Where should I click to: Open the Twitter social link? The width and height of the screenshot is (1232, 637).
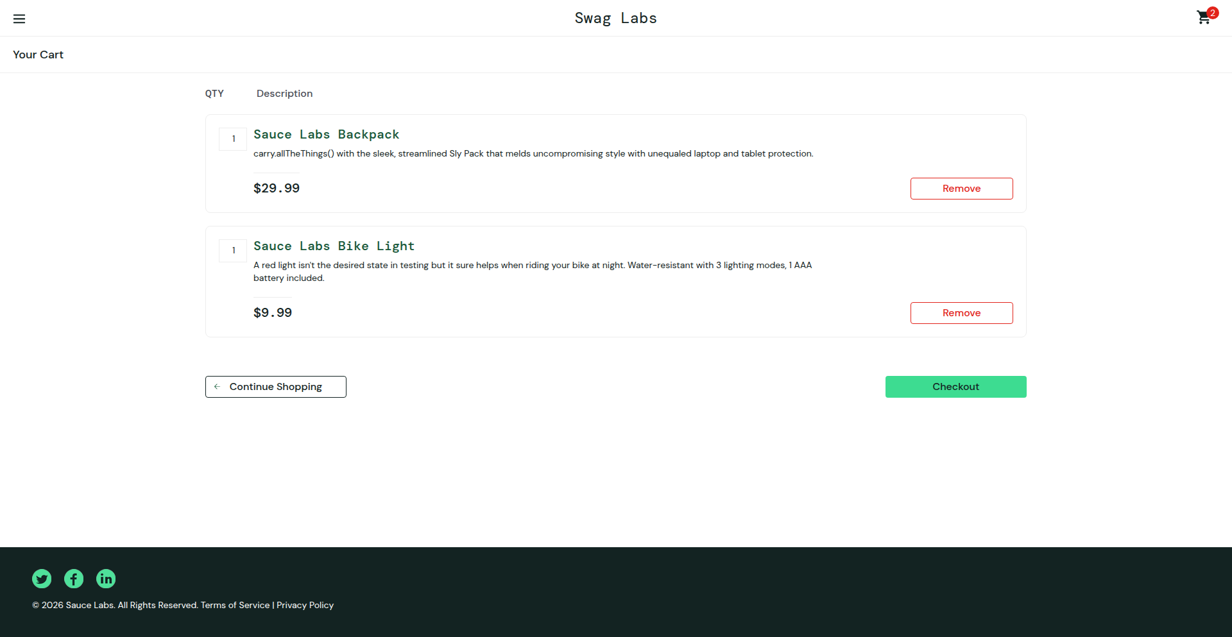click(x=42, y=579)
